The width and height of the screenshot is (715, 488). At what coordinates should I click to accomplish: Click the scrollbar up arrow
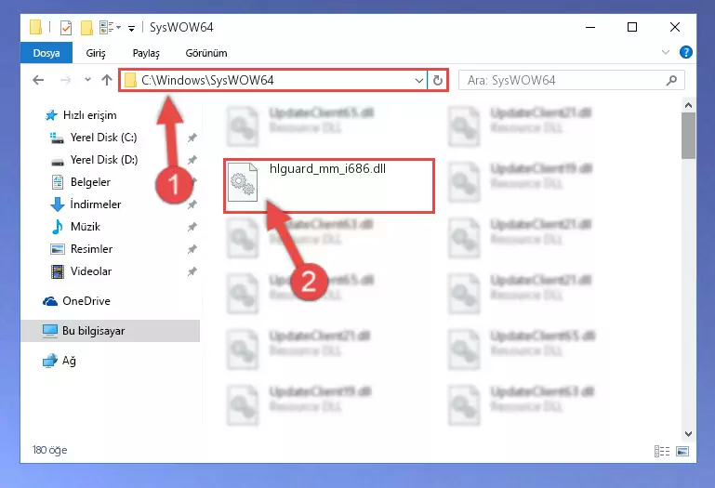point(688,105)
